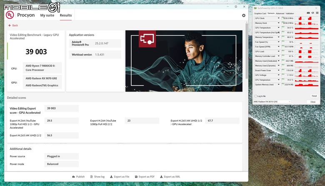The width and height of the screenshot is (325, 186).
Task: Expand GPU Load sensor dropdown
Action: (x=279, y=51)
